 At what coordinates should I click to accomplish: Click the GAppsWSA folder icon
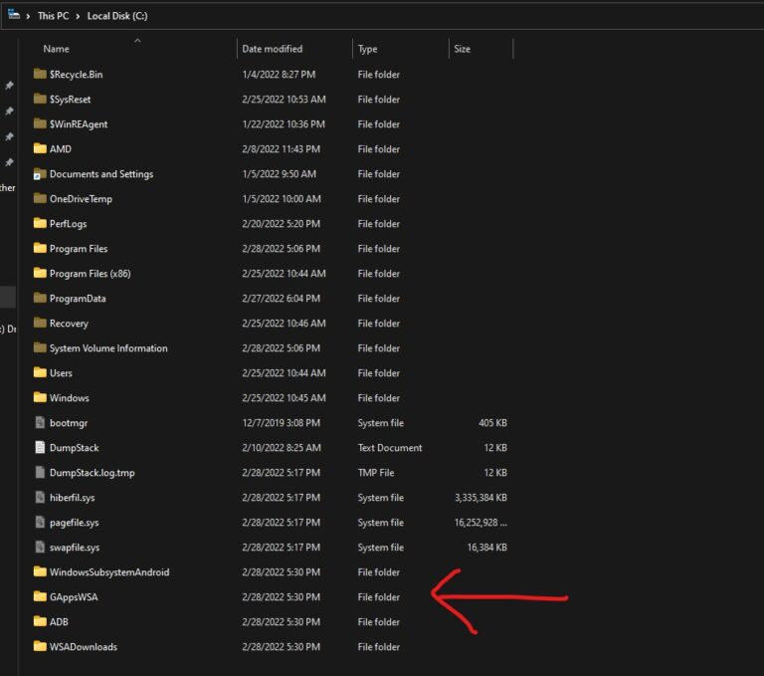tap(40, 596)
